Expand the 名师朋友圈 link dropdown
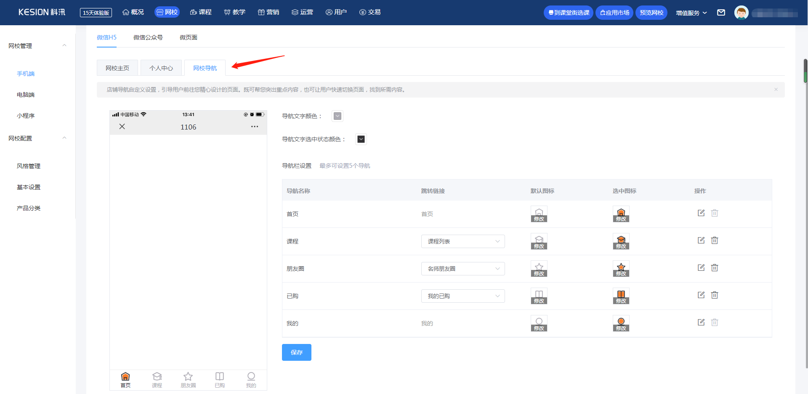This screenshot has width=808, height=394. (x=462, y=269)
